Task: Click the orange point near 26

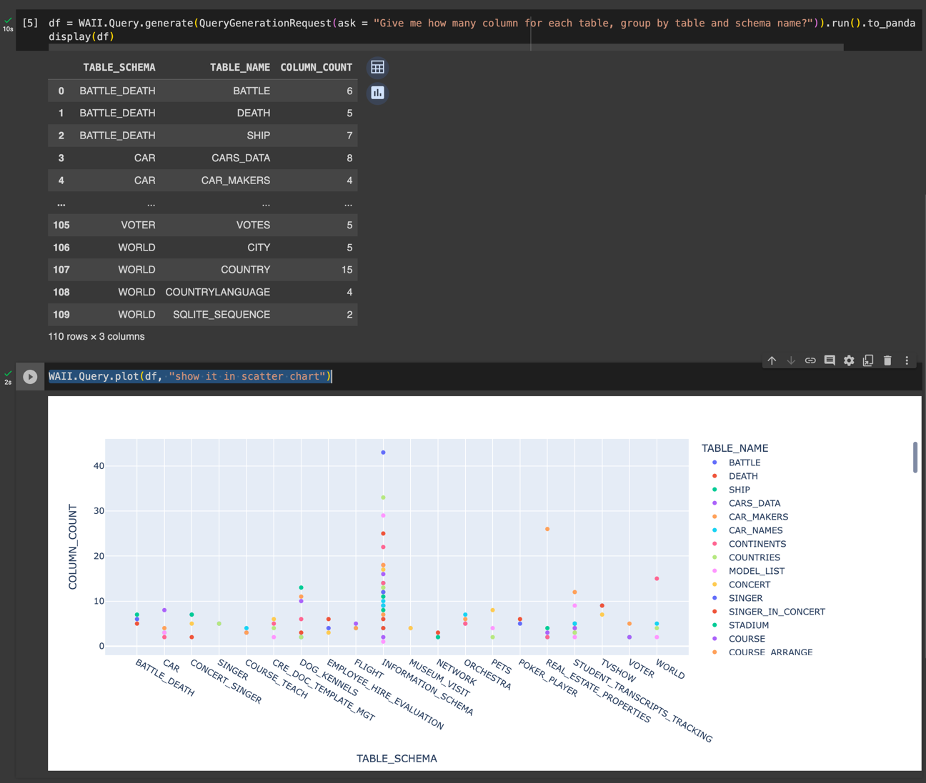Action: [547, 529]
